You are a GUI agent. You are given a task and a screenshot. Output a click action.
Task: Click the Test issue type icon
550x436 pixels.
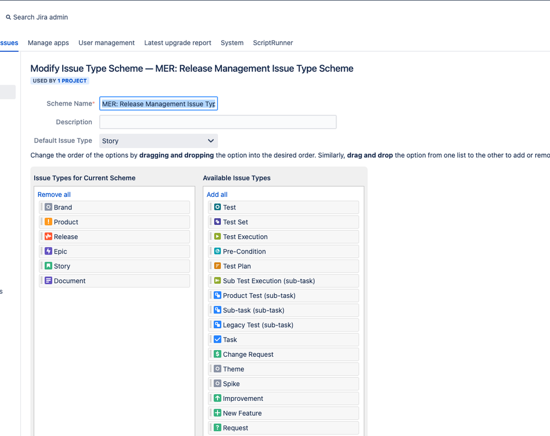(x=217, y=207)
